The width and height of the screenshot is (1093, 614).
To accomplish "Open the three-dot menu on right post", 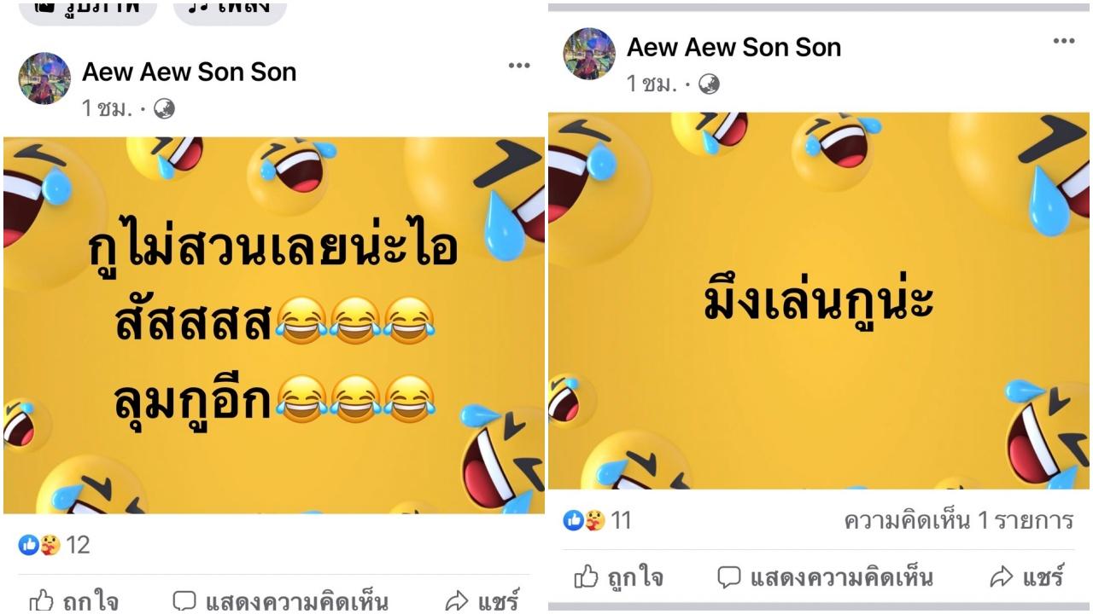I will 1064,41.
